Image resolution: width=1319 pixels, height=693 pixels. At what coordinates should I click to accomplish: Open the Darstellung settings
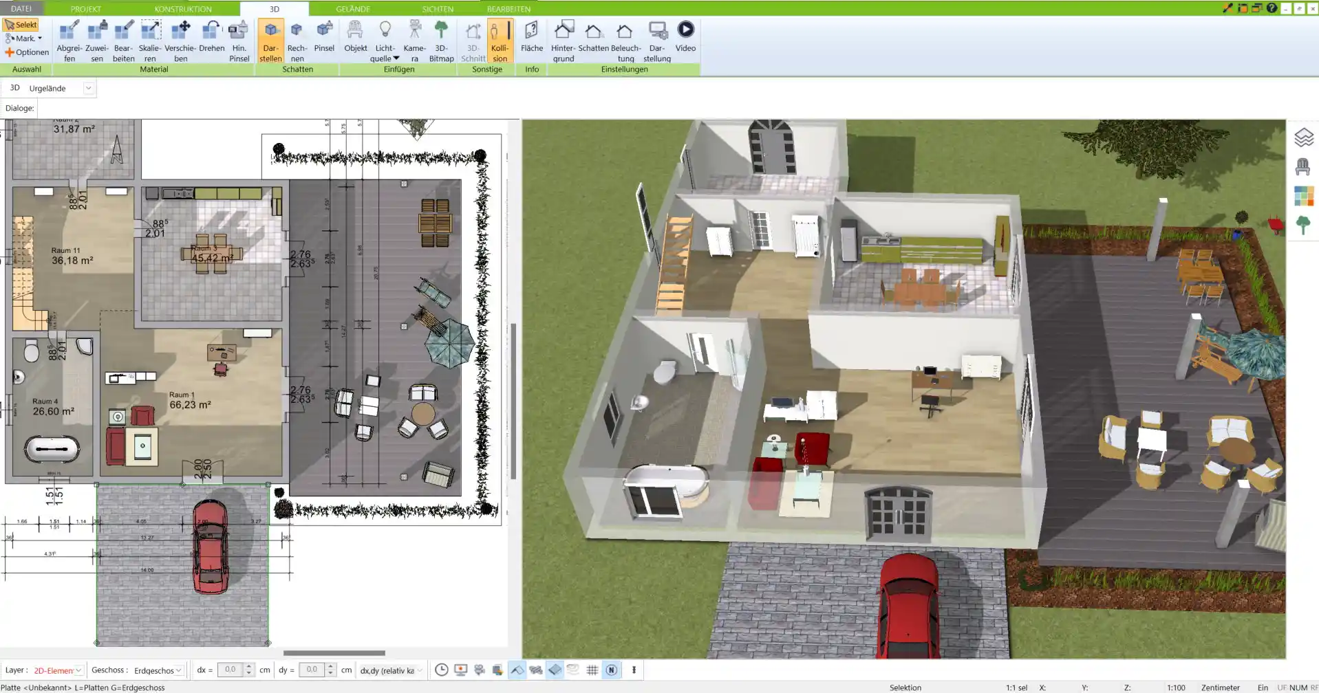click(657, 41)
